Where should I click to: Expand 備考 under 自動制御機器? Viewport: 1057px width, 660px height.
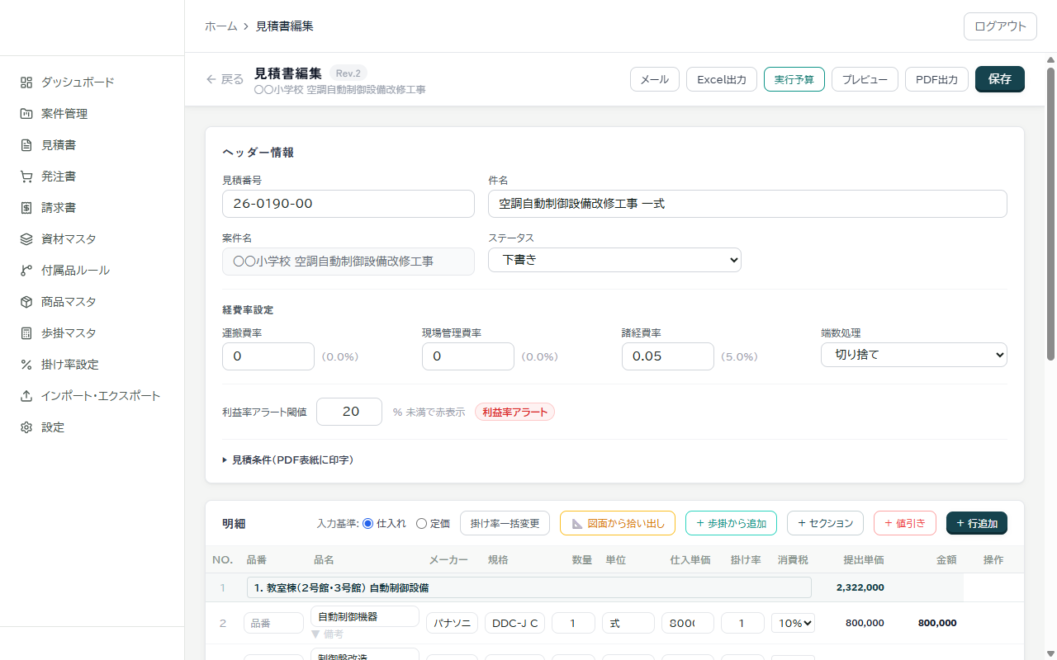(x=327, y=634)
